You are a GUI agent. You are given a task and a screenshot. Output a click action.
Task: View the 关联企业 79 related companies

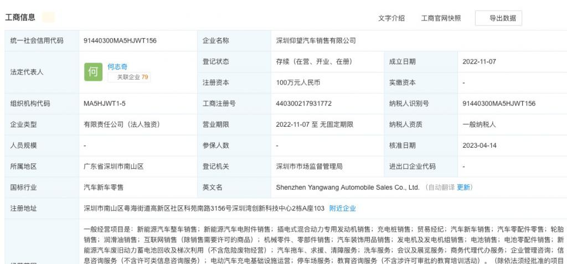(132, 77)
